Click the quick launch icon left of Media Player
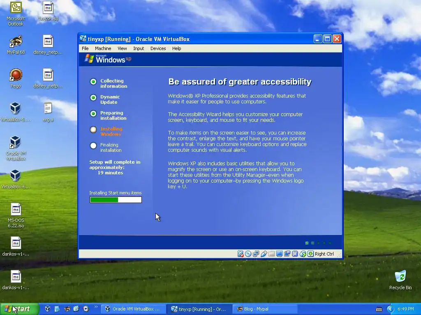This screenshot has width=421, height=315. 76,309
